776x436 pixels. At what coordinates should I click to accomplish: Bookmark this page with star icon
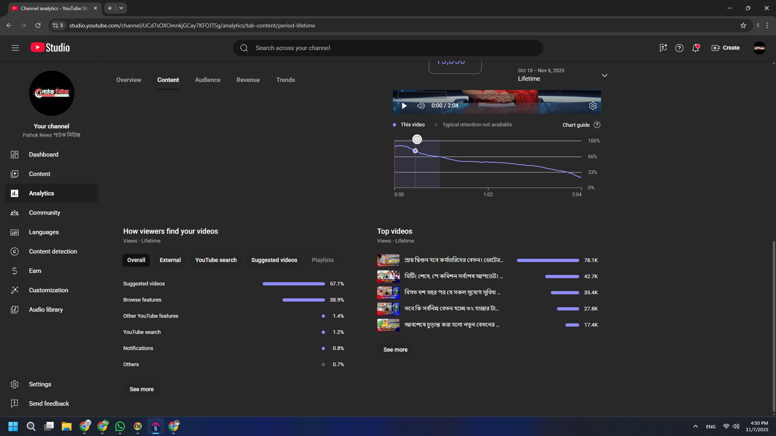743,25
